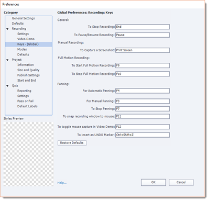
Task: Open Size and Quality settings
Action: [28, 70]
